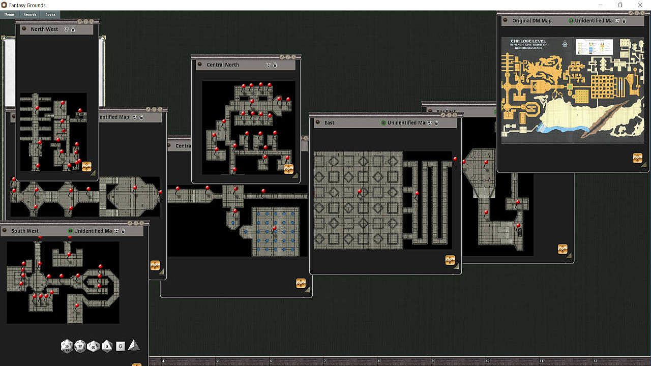This screenshot has width=651, height=366.
Task: Edit the South West title field
Action: [25, 231]
